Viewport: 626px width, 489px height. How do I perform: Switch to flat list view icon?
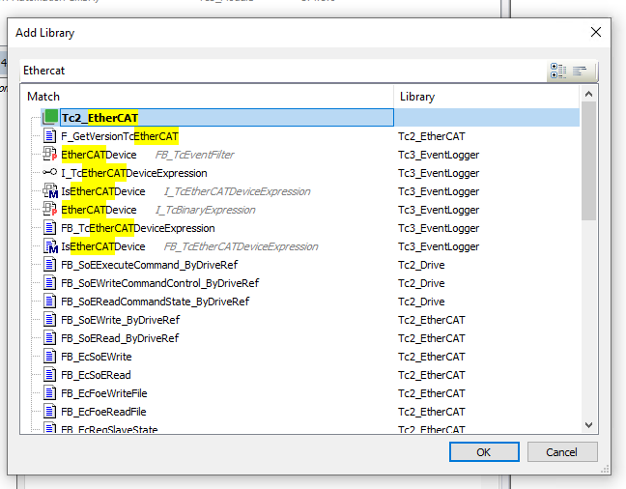(x=580, y=71)
